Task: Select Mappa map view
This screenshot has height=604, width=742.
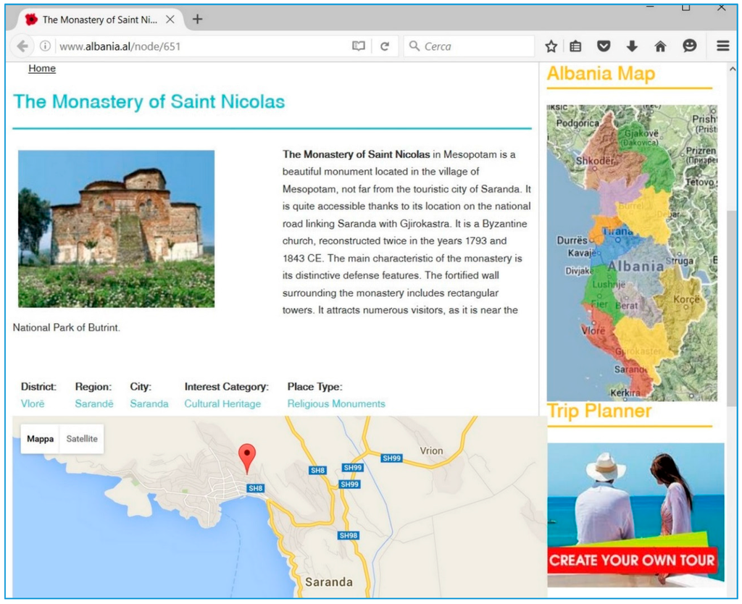Action: tap(41, 439)
